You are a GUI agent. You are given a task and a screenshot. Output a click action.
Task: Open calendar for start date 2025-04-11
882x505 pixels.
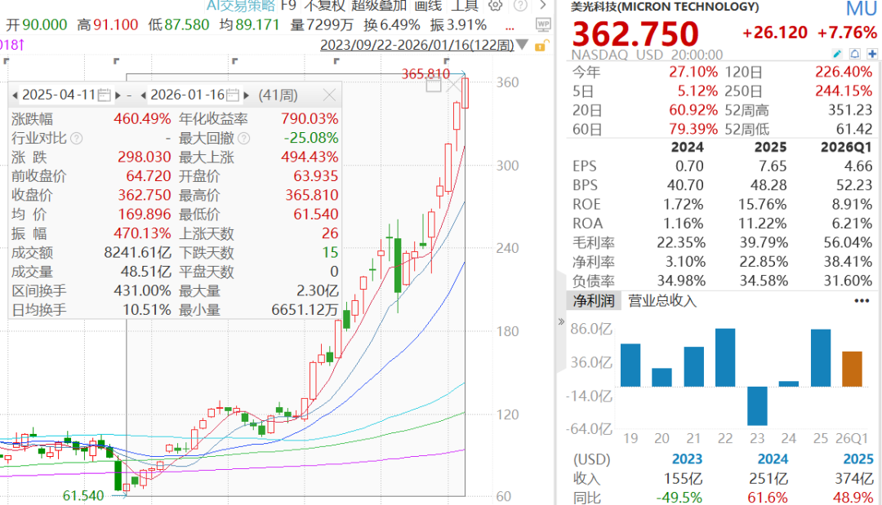[104, 95]
